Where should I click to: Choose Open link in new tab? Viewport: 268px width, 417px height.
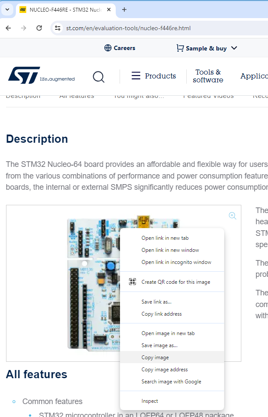(x=172, y=238)
